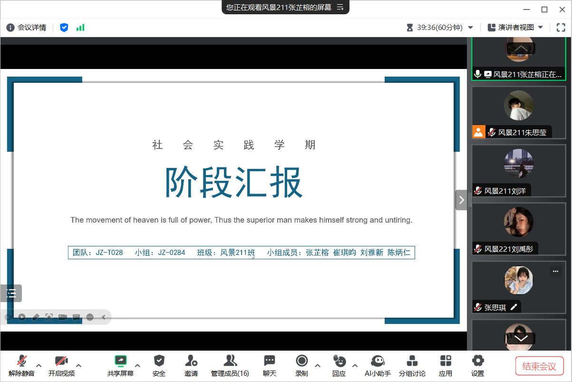Expand the audio options arrow beside 解除静音
Viewport: 572px width, 382px height.
39,365
